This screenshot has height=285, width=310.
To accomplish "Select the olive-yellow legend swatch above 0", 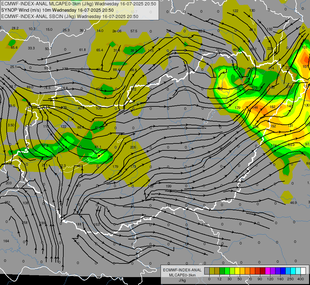I will pyautogui.click(x=212, y=271).
